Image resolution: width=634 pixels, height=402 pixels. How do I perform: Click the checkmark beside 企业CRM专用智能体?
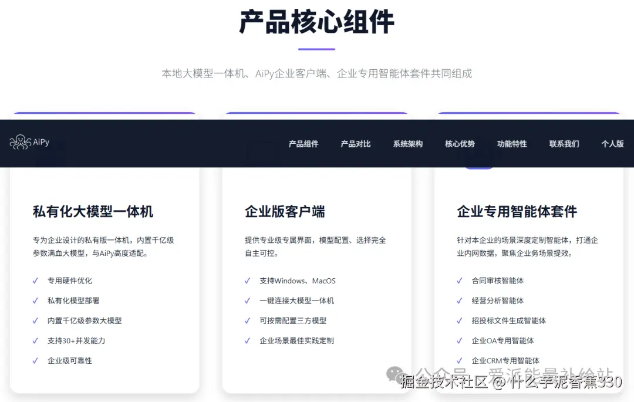coord(460,360)
